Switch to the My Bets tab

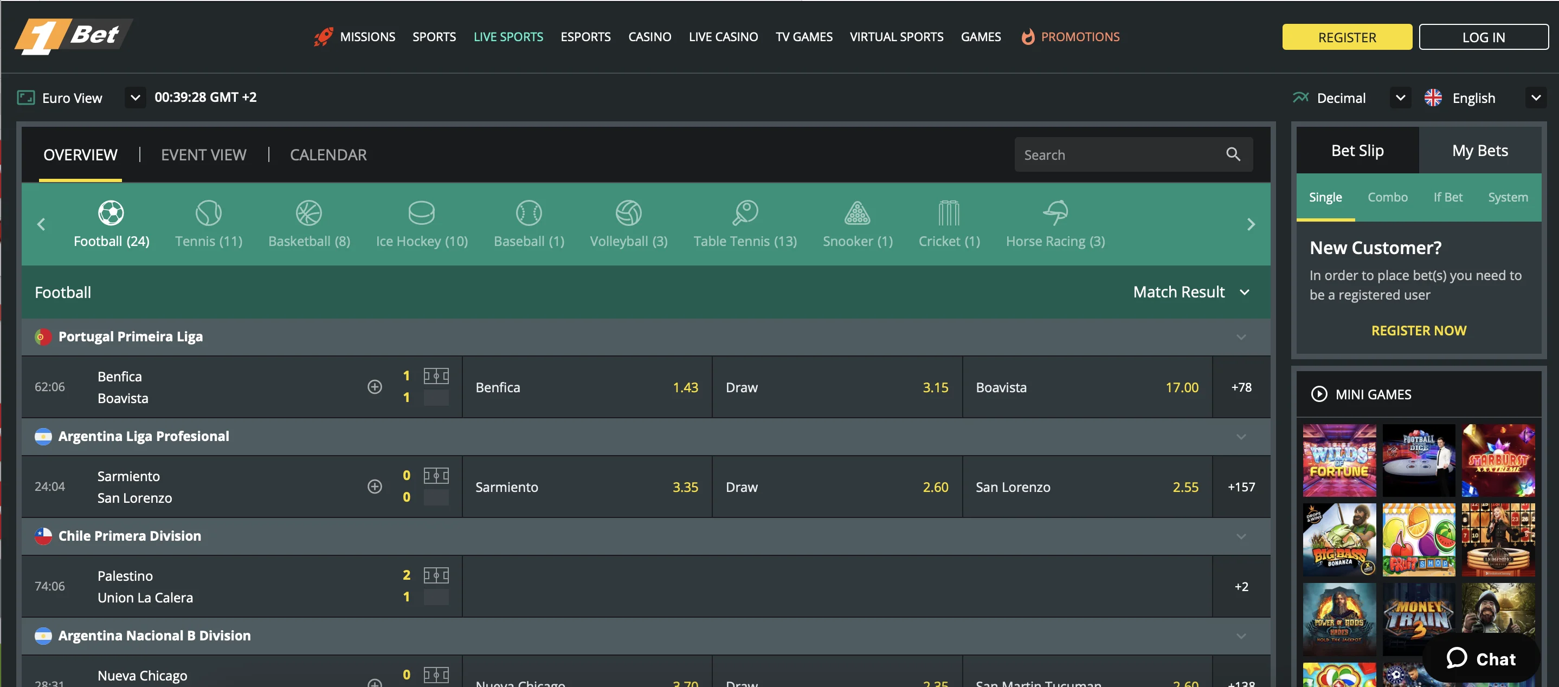point(1480,151)
